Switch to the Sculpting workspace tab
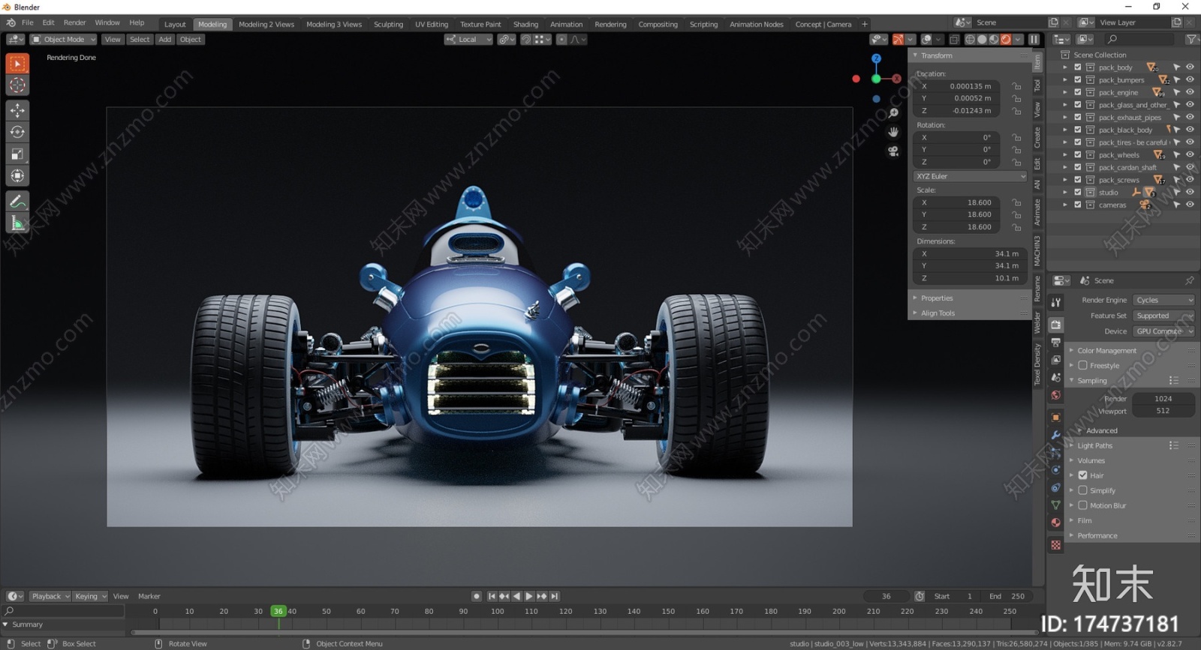Image resolution: width=1201 pixels, height=650 pixels. pos(388,25)
